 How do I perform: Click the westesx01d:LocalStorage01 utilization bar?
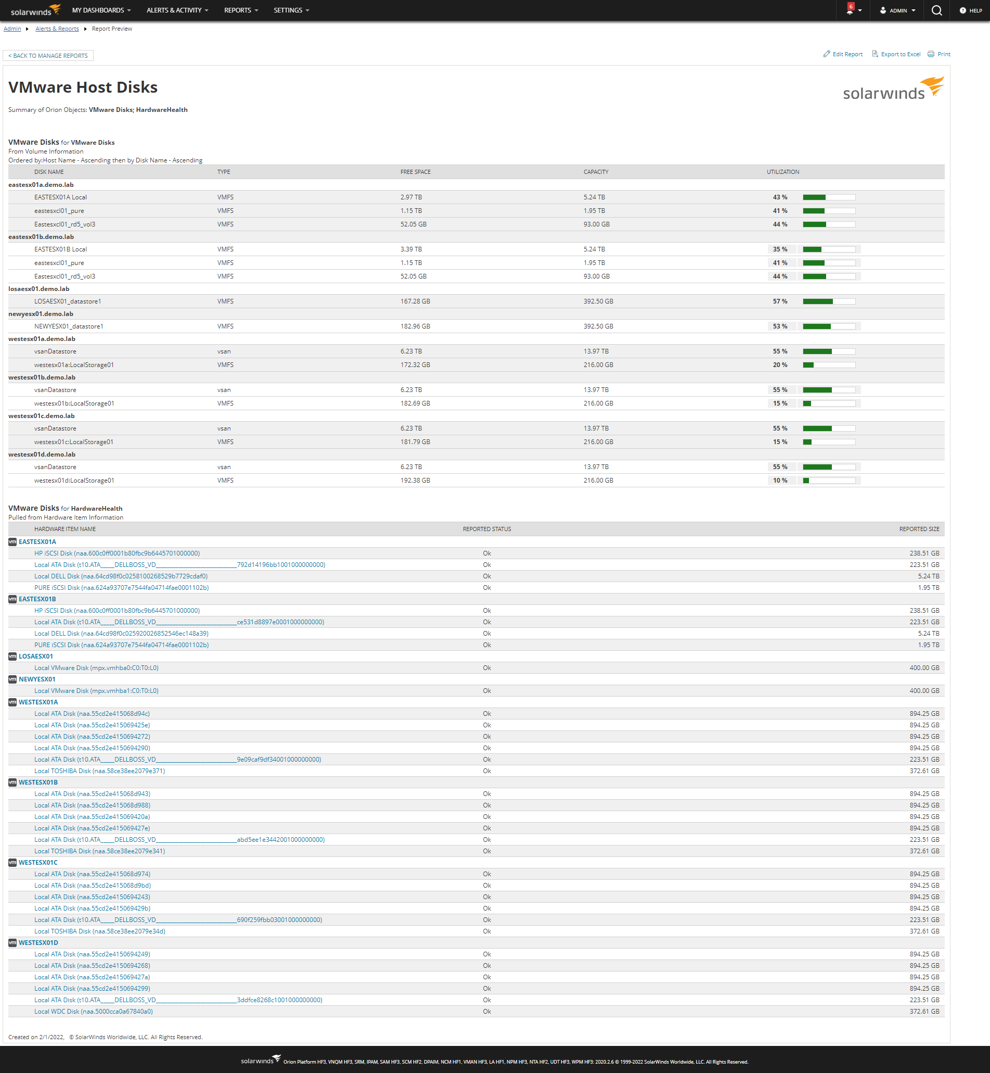(x=829, y=481)
